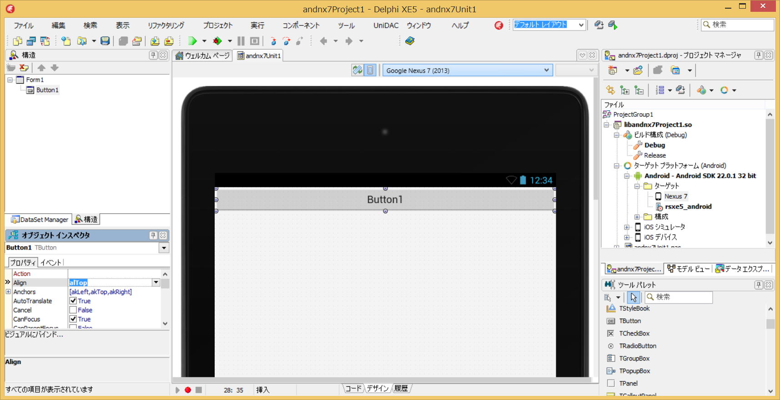
Task: Open the Align property value dropdown
Action: pos(156,283)
